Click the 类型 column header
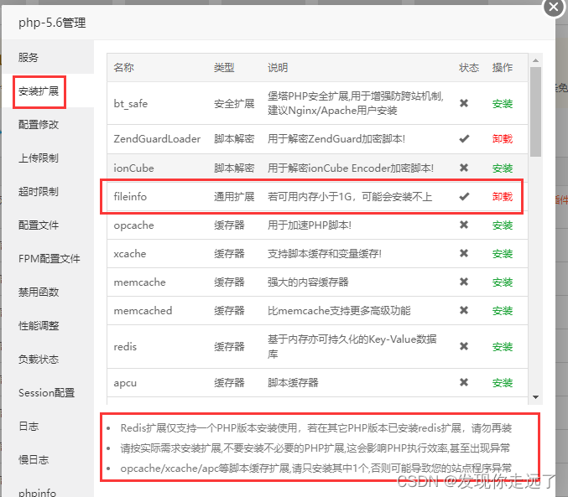Viewport: 568px width, 497px height. (224, 67)
